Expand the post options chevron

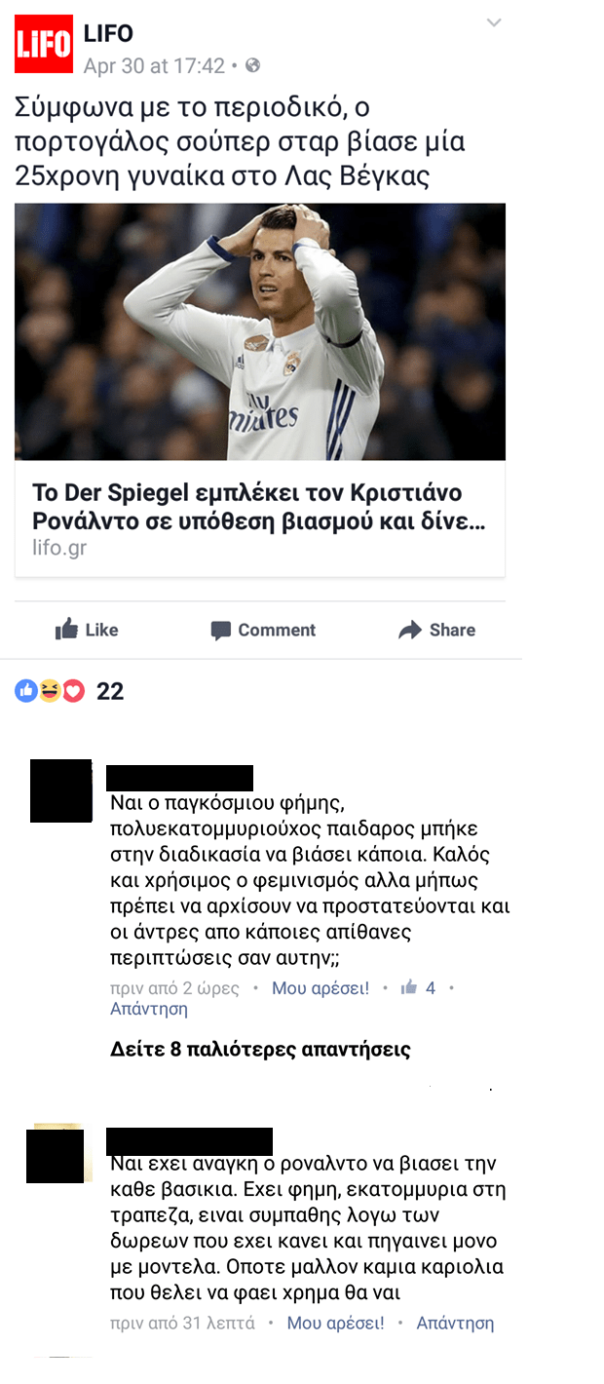[x=494, y=23]
